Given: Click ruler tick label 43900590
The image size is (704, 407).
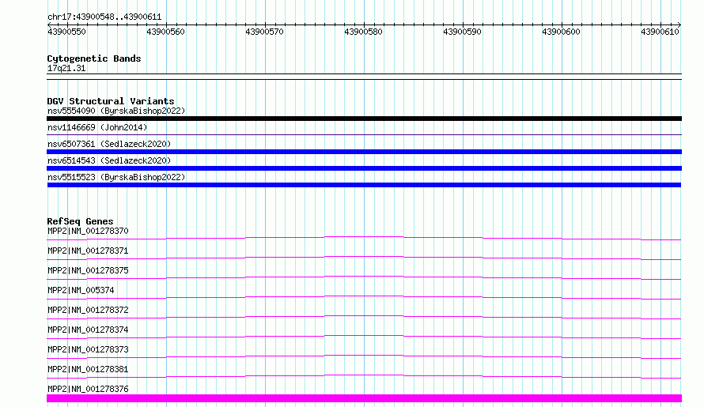Looking at the screenshot, I should point(462,32).
